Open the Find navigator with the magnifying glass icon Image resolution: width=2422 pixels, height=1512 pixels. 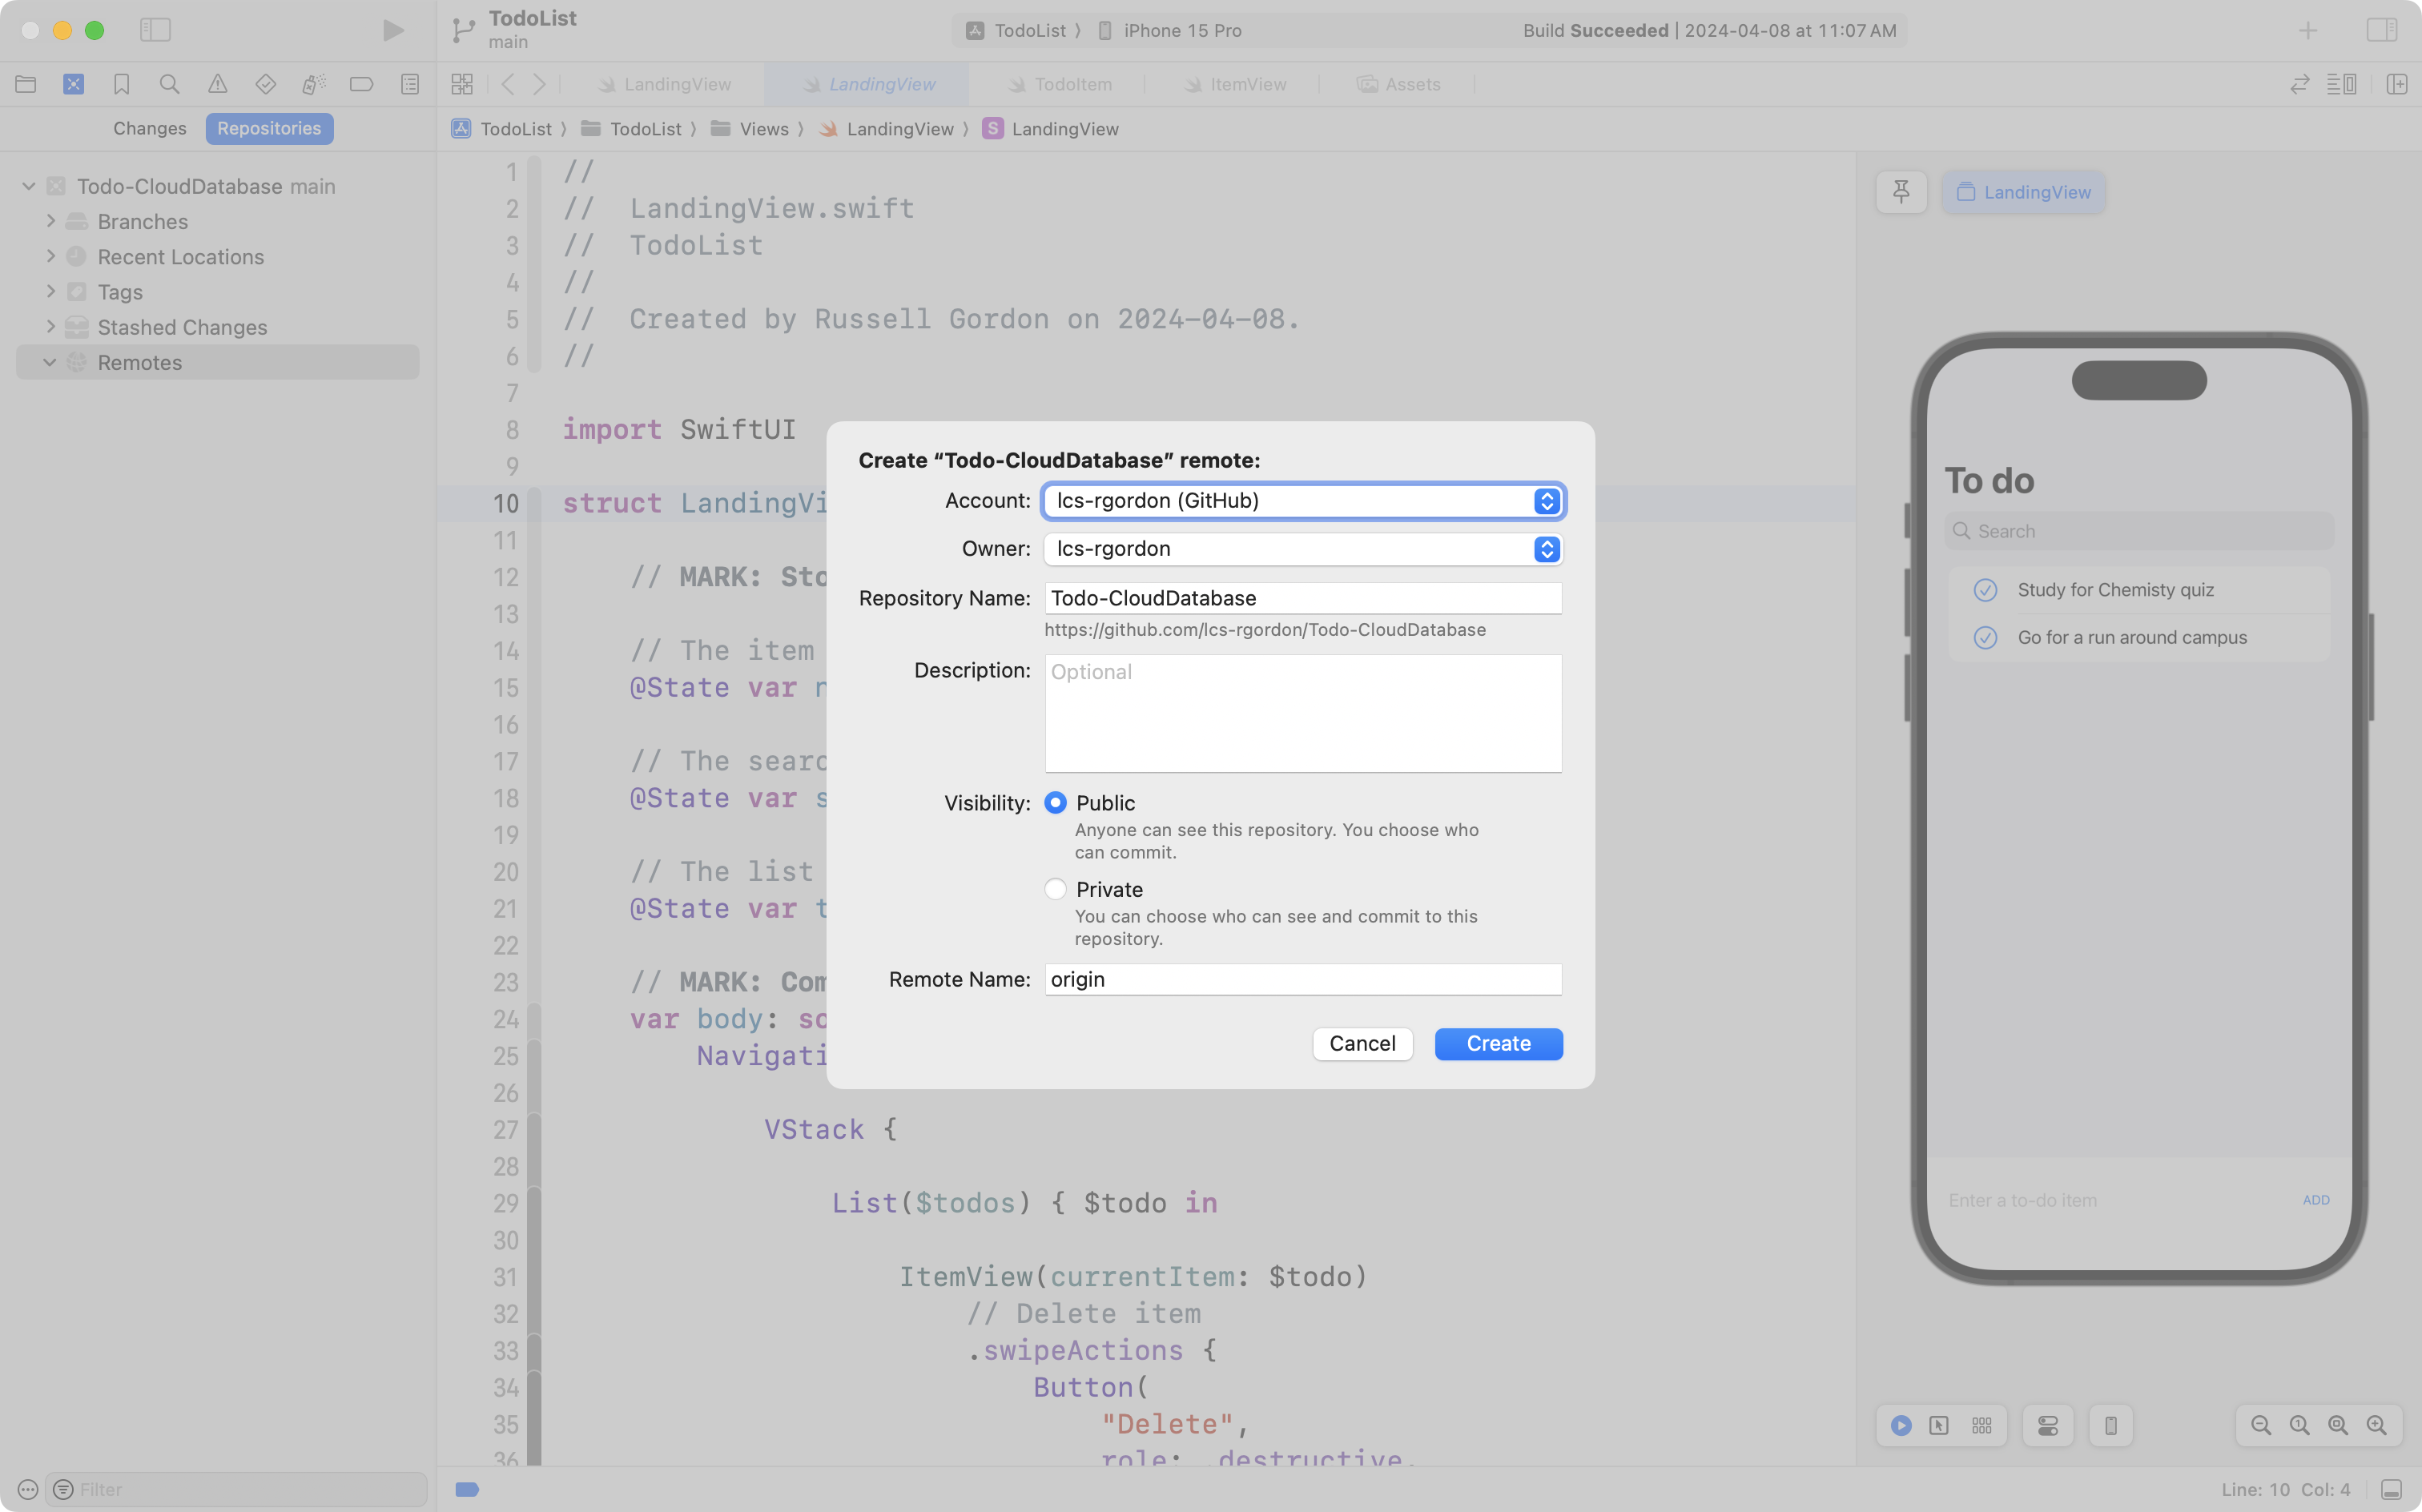(x=170, y=84)
